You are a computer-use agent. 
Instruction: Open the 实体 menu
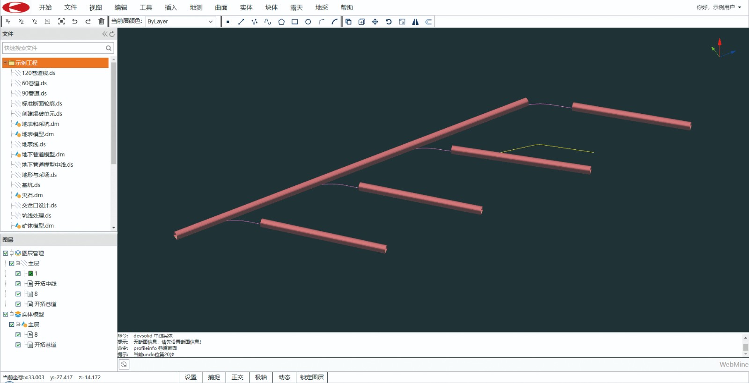tap(246, 7)
